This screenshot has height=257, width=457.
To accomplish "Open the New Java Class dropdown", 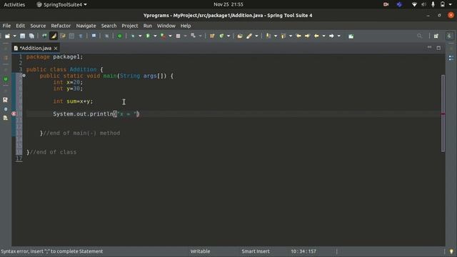I will pos(228,36).
